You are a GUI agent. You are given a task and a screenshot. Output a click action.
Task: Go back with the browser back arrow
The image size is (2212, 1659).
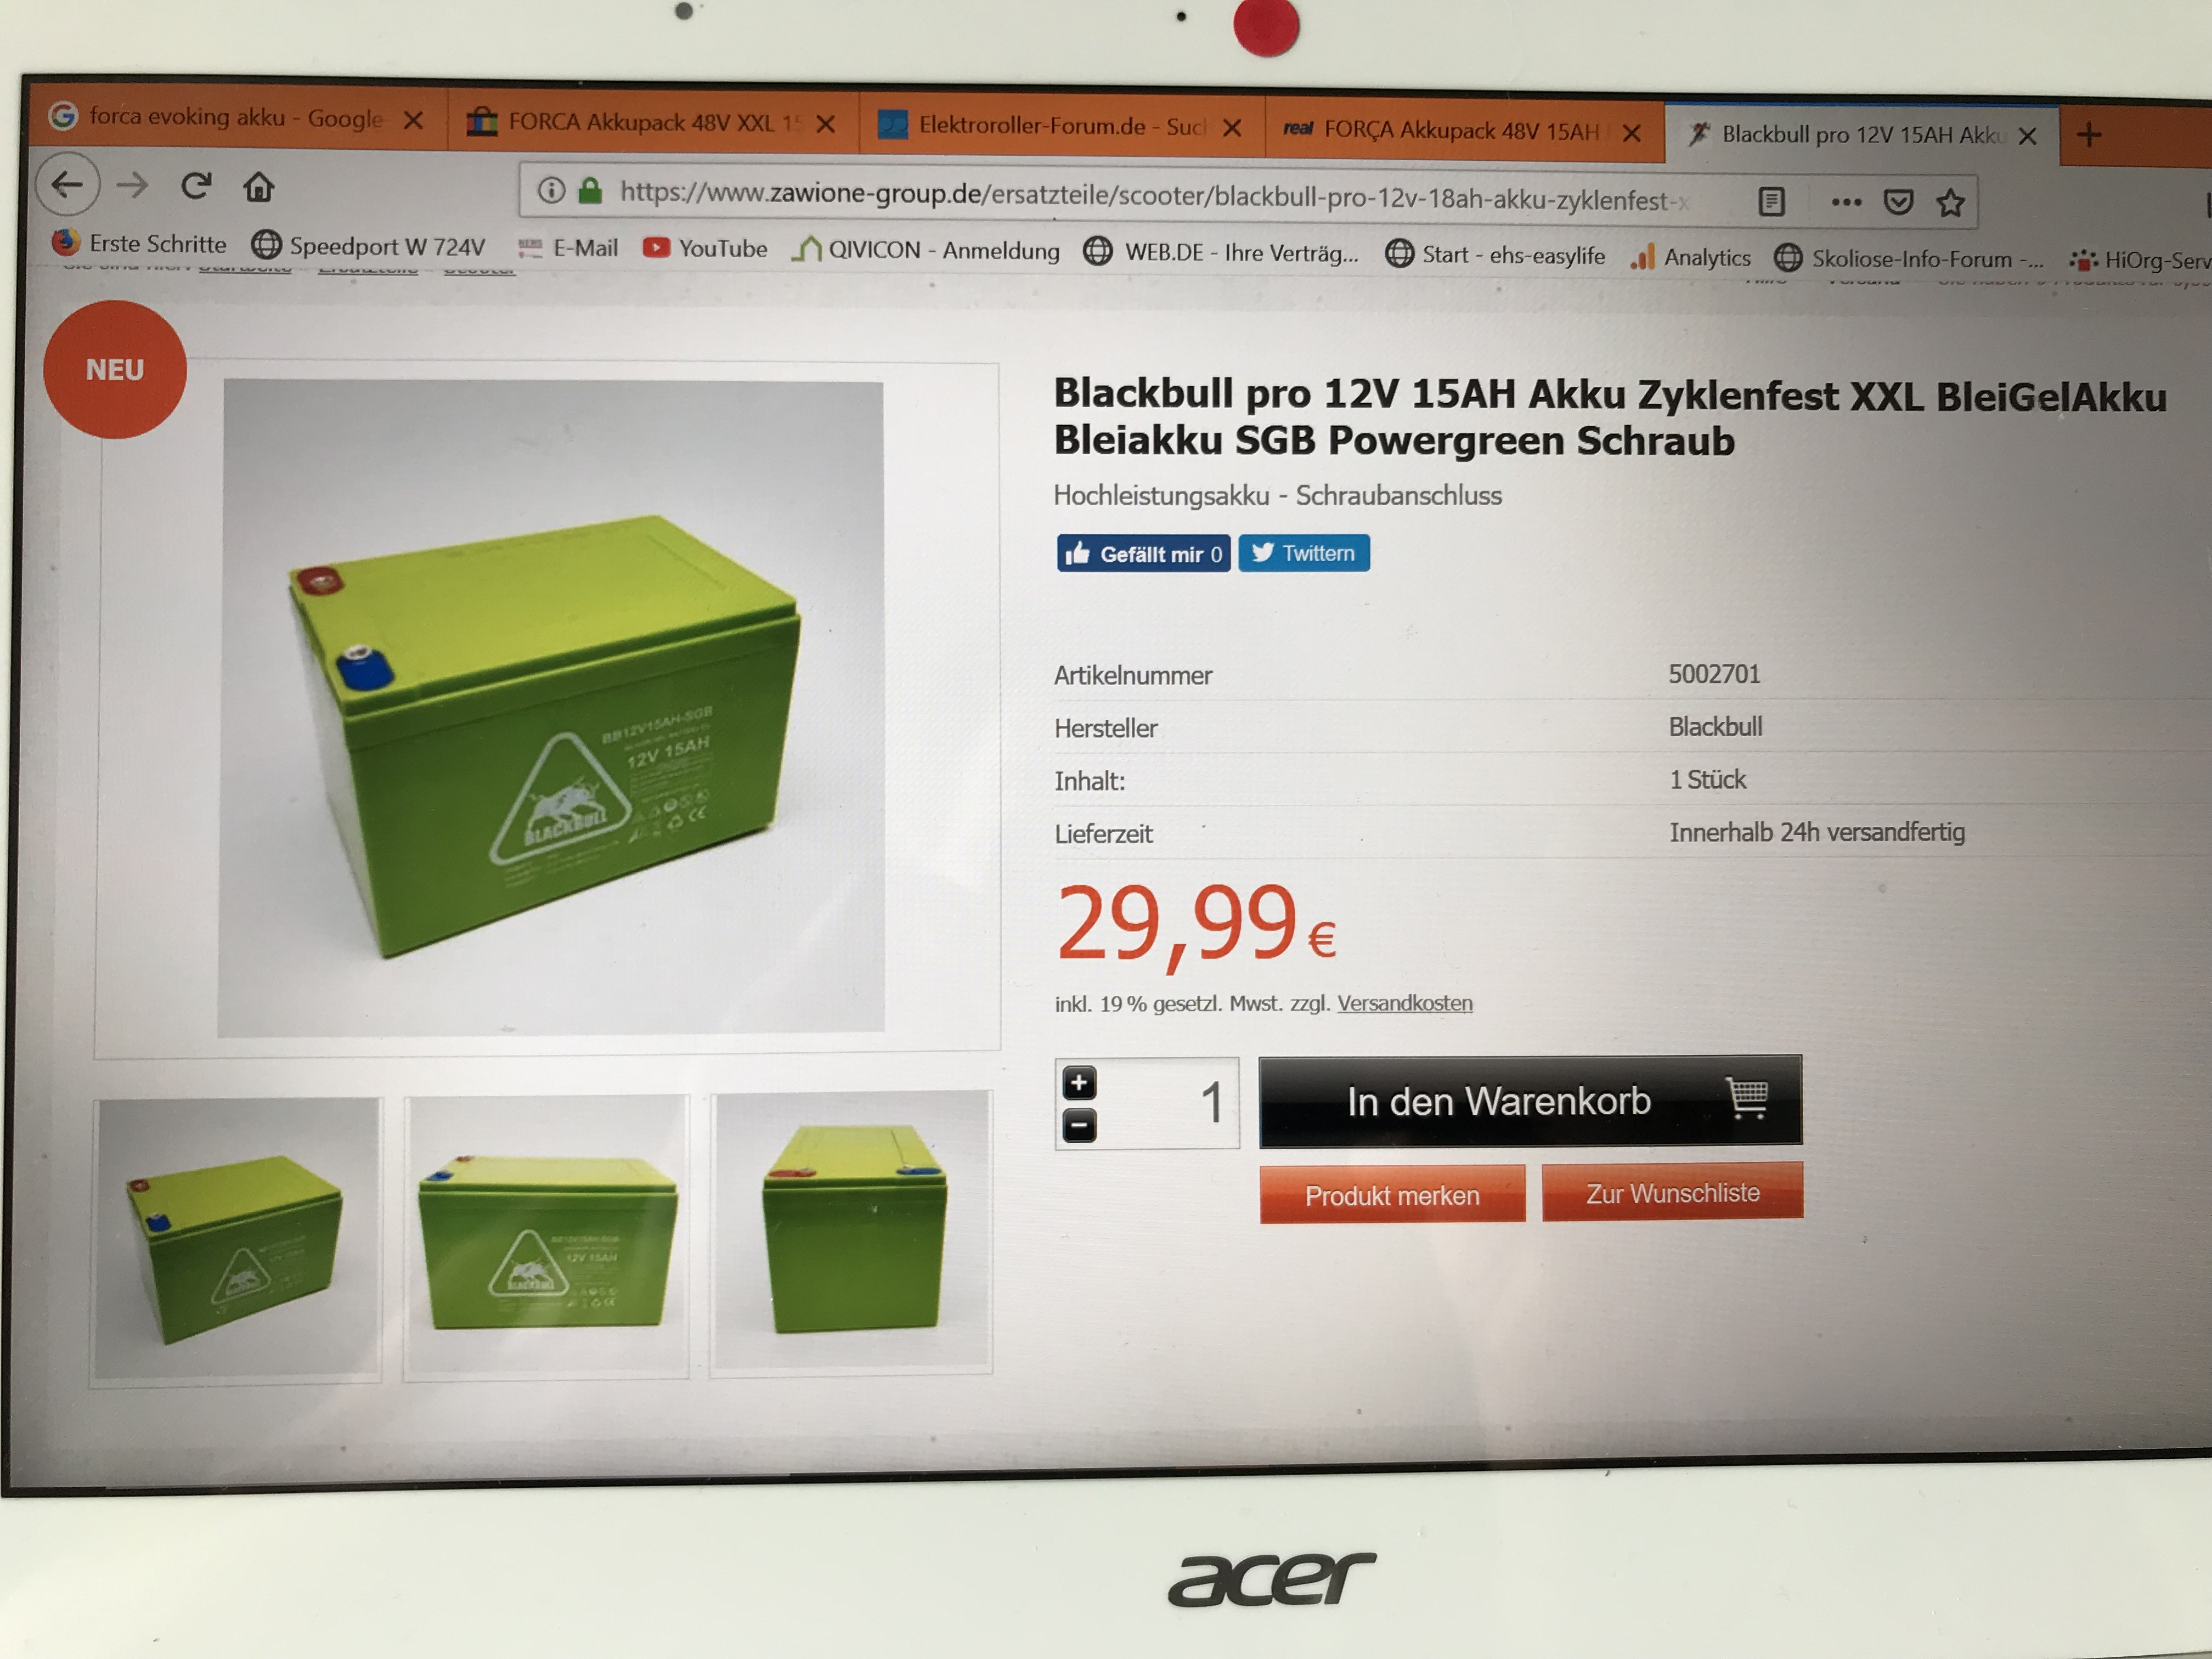[x=67, y=184]
